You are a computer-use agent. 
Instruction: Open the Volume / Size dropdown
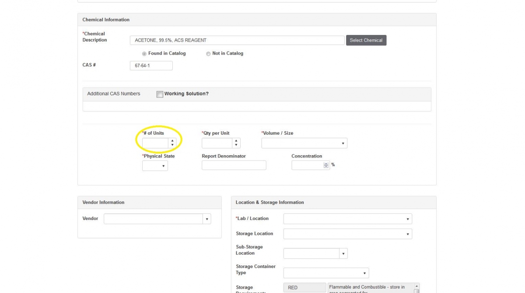[x=343, y=143]
